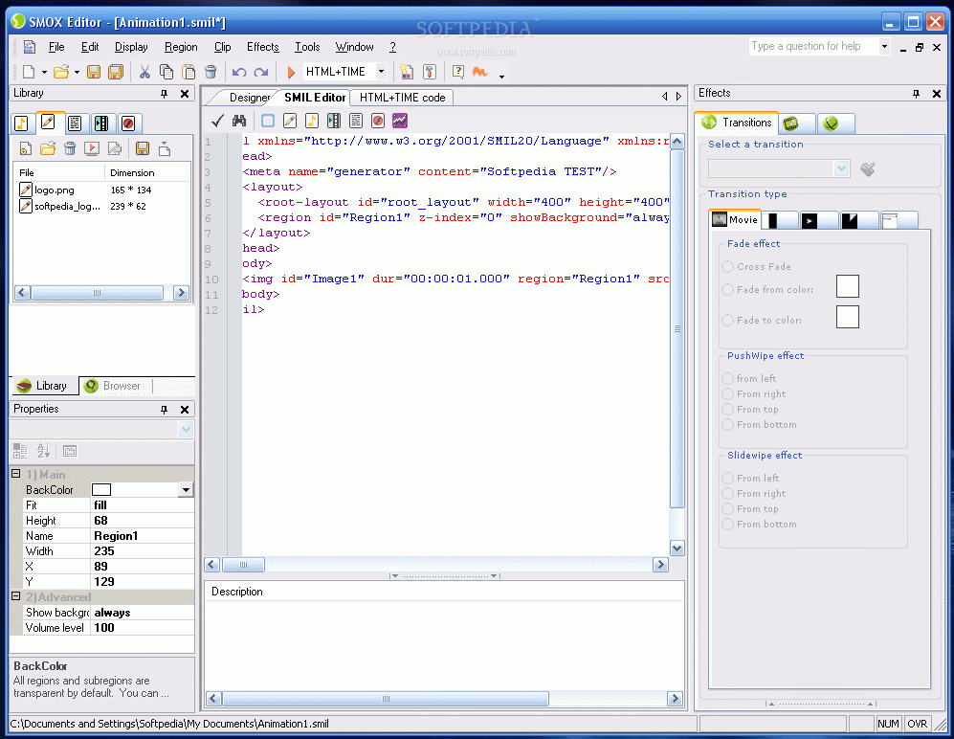Screen dimensions: 954x739
Task: Select PushWipe From top option
Action: click(x=727, y=409)
